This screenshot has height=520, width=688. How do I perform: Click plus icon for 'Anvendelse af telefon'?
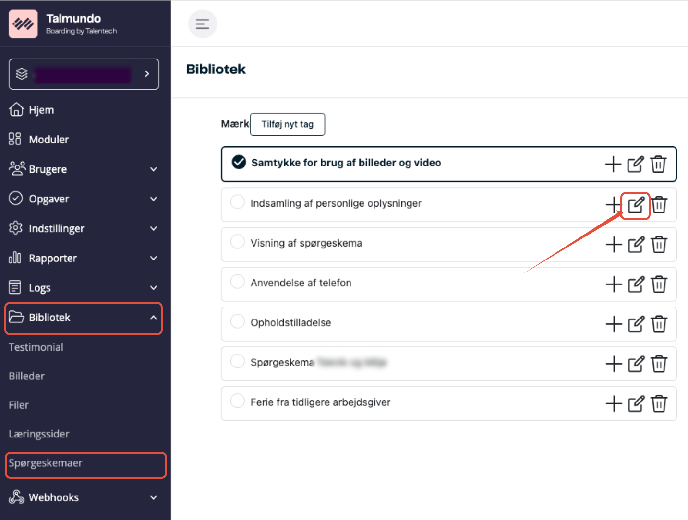(x=614, y=284)
